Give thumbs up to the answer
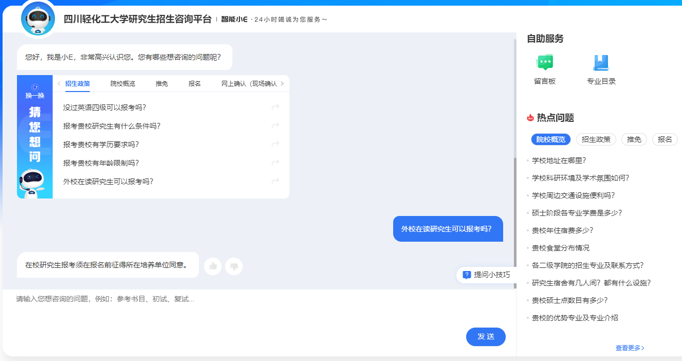This screenshot has height=361, width=682. [x=213, y=266]
